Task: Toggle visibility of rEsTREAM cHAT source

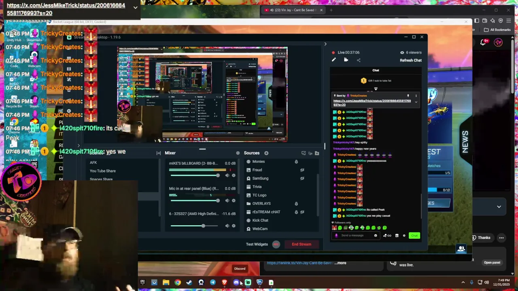Action: tap(302, 212)
